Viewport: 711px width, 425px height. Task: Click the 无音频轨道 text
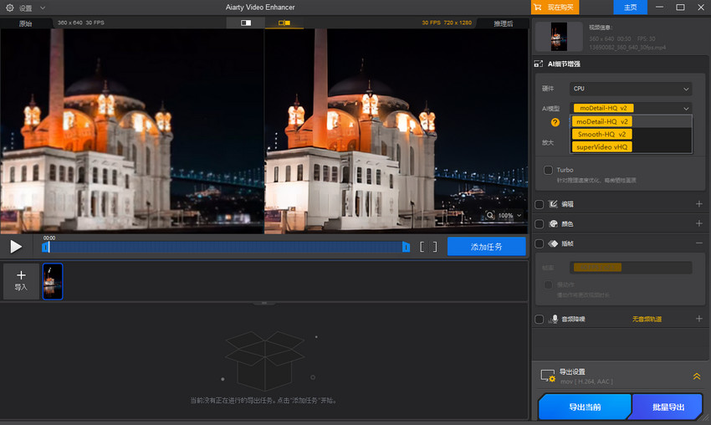click(647, 320)
